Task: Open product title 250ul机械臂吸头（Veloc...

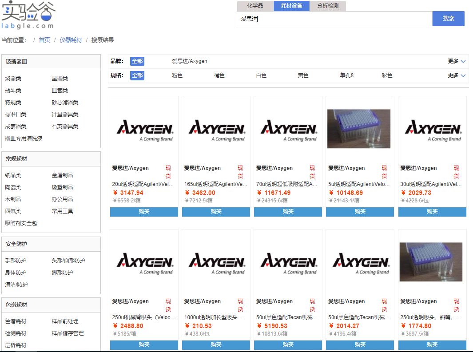Action: (143, 317)
